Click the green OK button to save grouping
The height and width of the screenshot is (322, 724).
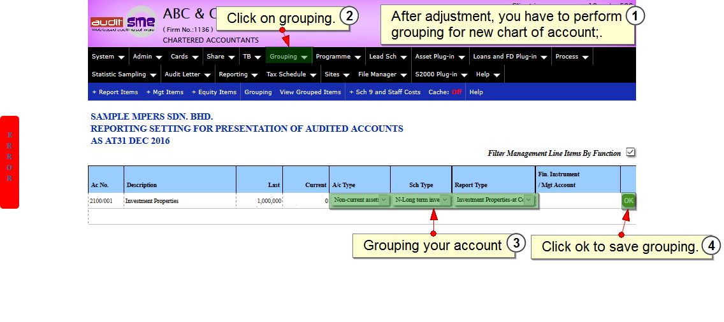coord(628,200)
